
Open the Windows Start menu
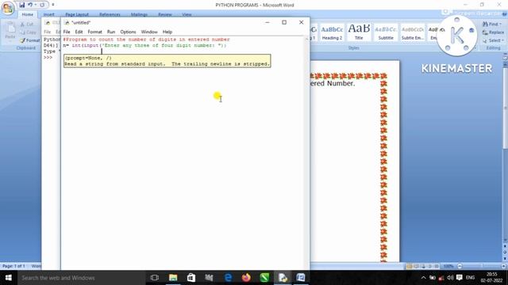[x=9, y=278]
